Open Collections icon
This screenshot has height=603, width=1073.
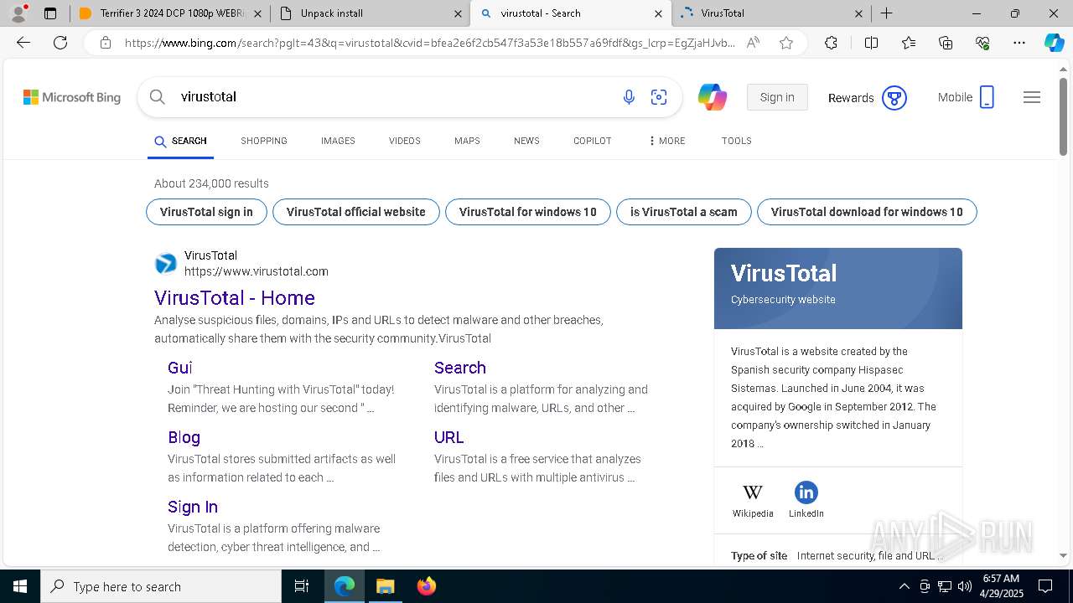point(946,43)
